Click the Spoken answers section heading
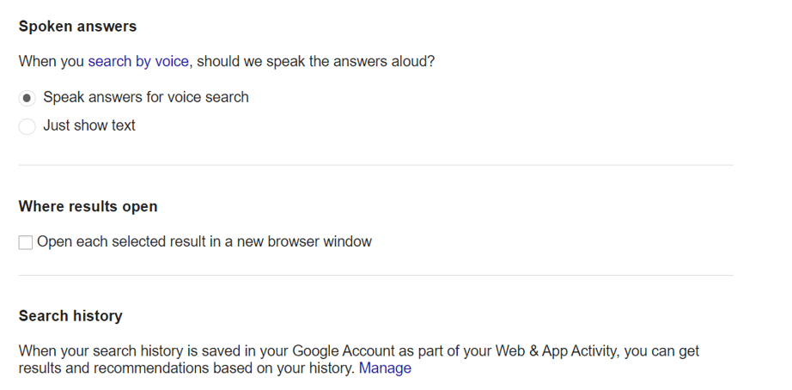 (77, 27)
